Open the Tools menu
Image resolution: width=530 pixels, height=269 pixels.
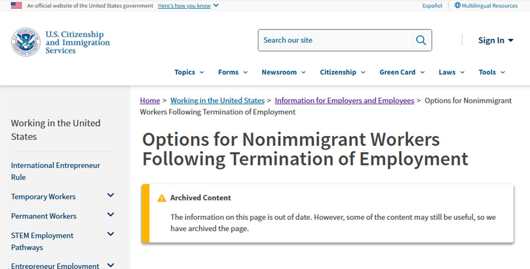(491, 72)
